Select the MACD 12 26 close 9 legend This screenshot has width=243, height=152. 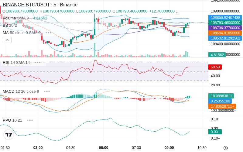21,92
